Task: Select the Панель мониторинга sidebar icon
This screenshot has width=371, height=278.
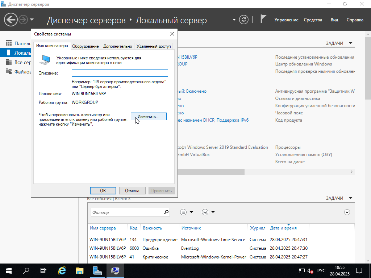Action: (x=9, y=43)
